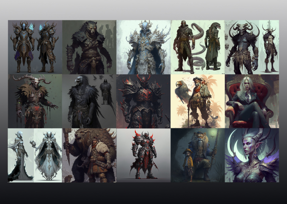This screenshot has width=287, height=204.
Task: Select the deer-skull antlered shaman artwork
Action: click(x=35, y=101)
